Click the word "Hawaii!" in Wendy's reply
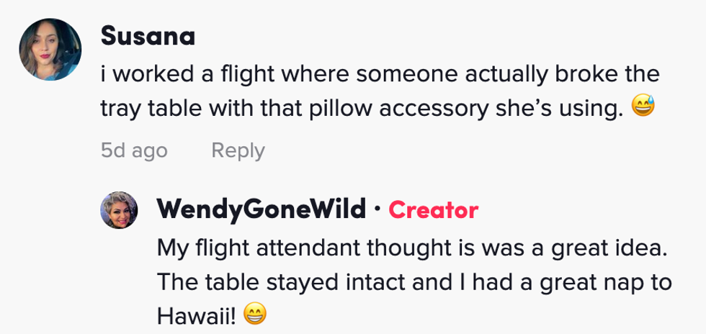Screen dimensions: 706x334 tap(196, 315)
